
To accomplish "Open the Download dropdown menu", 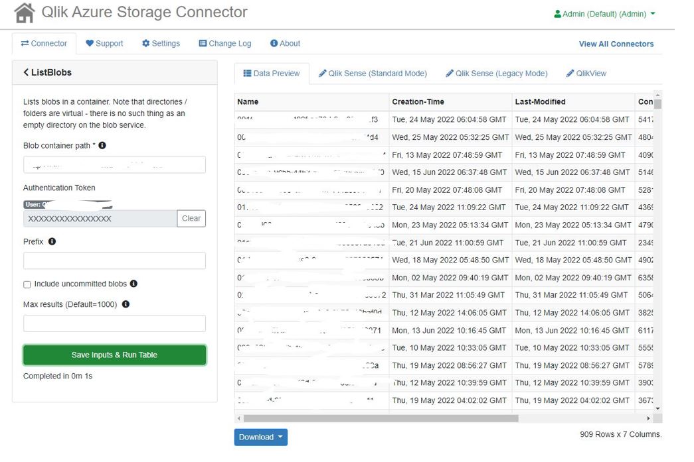I will pyautogui.click(x=260, y=437).
